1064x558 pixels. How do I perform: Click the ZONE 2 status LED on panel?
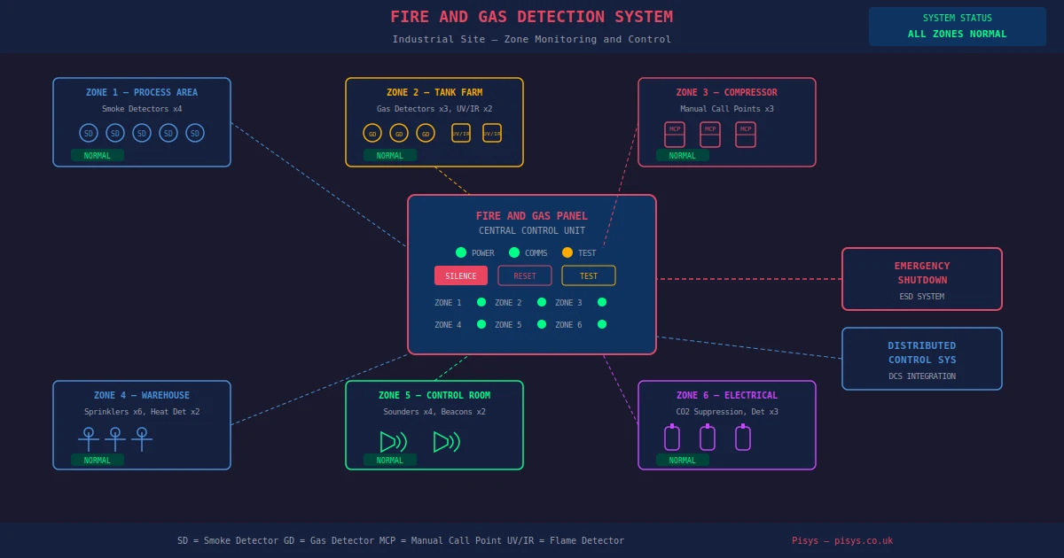(x=542, y=302)
